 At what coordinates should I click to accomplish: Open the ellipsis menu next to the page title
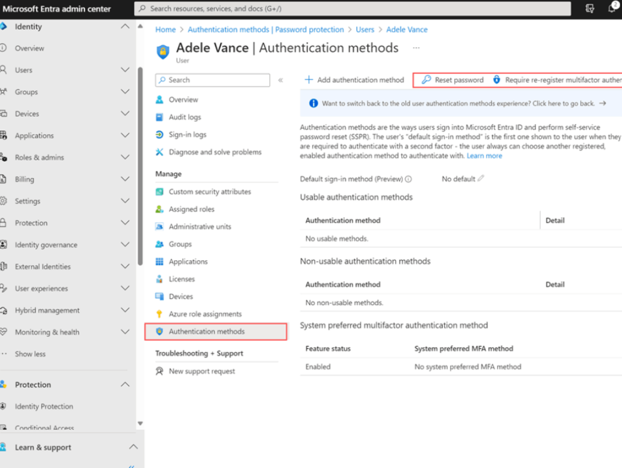pyautogui.click(x=416, y=47)
